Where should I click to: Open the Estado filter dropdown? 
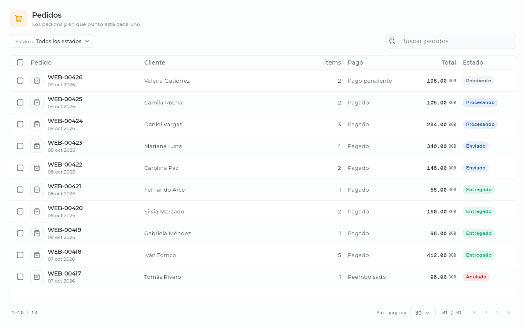pos(53,41)
